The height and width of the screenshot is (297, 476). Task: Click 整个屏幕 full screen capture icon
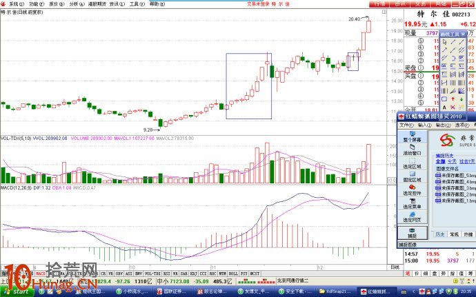(x=413, y=136)
